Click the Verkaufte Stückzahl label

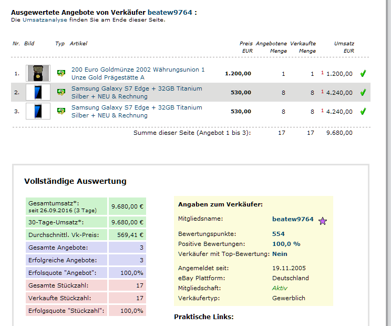tap(59, 298)
